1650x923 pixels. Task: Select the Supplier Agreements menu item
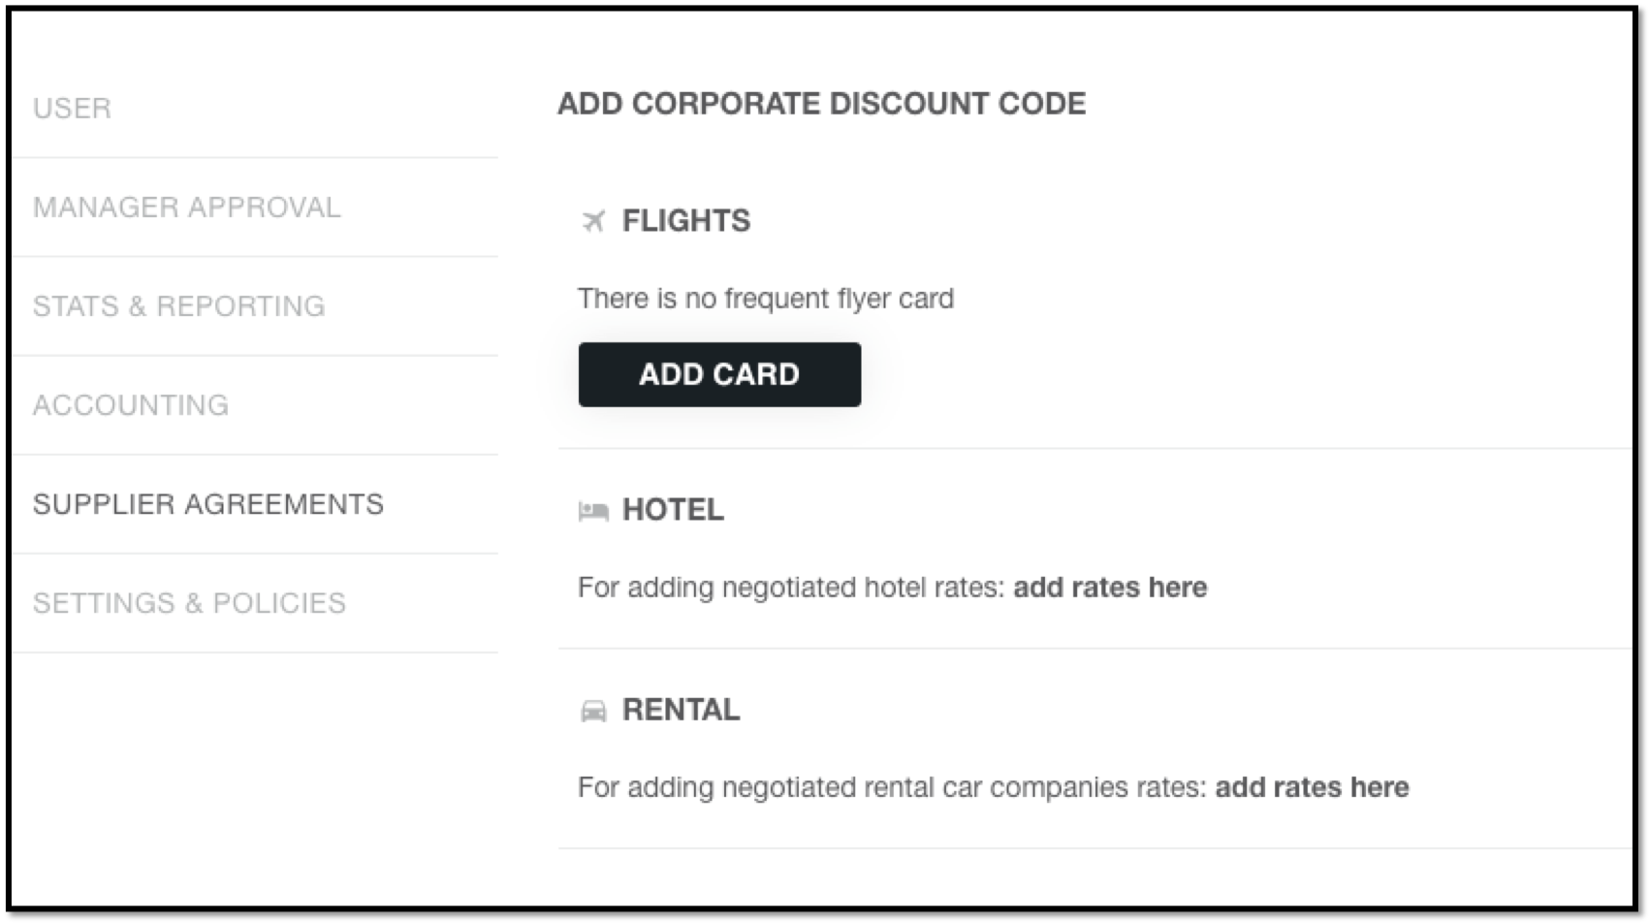click(208, 504)
